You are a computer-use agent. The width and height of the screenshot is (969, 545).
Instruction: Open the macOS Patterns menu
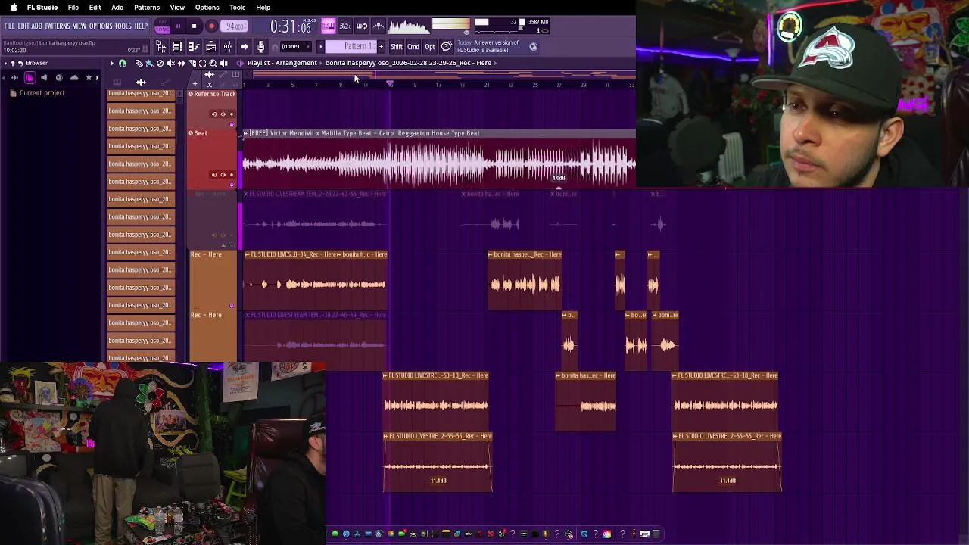(x=147, y=8)
